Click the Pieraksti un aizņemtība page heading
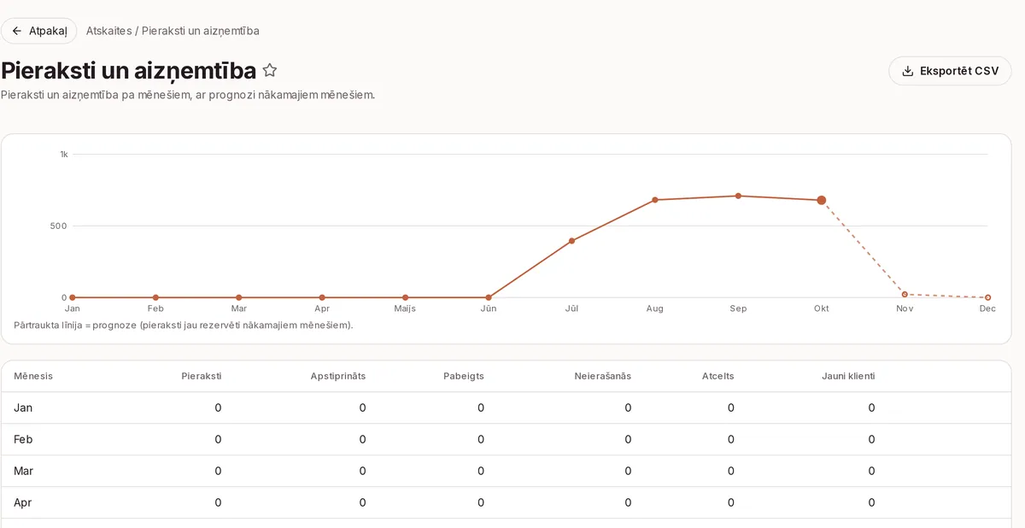Viewport: 1025px width, 528px height. [x=129, y=71]
